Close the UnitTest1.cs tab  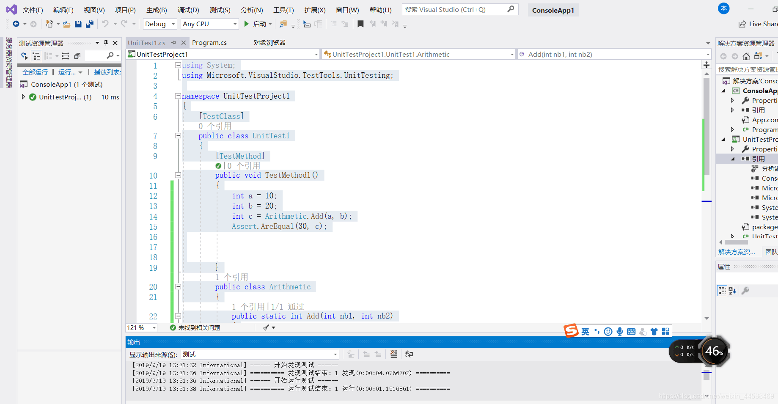184,43
